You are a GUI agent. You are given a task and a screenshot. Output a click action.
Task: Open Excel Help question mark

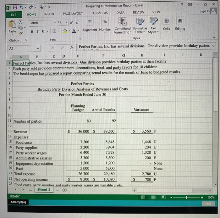[182, 5]
